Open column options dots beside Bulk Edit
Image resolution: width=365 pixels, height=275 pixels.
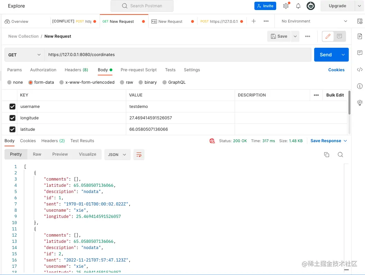pos(316,95)
